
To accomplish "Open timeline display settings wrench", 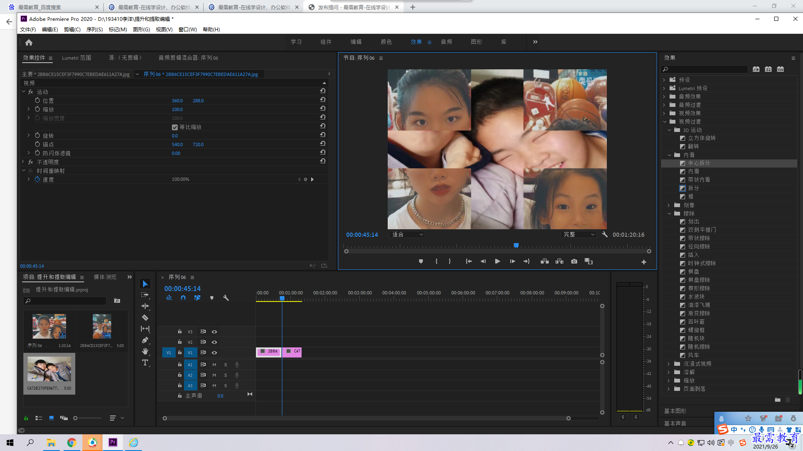I will point(226,298).
